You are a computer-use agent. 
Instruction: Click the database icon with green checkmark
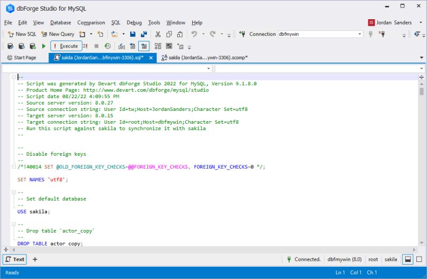coord(33,46)
